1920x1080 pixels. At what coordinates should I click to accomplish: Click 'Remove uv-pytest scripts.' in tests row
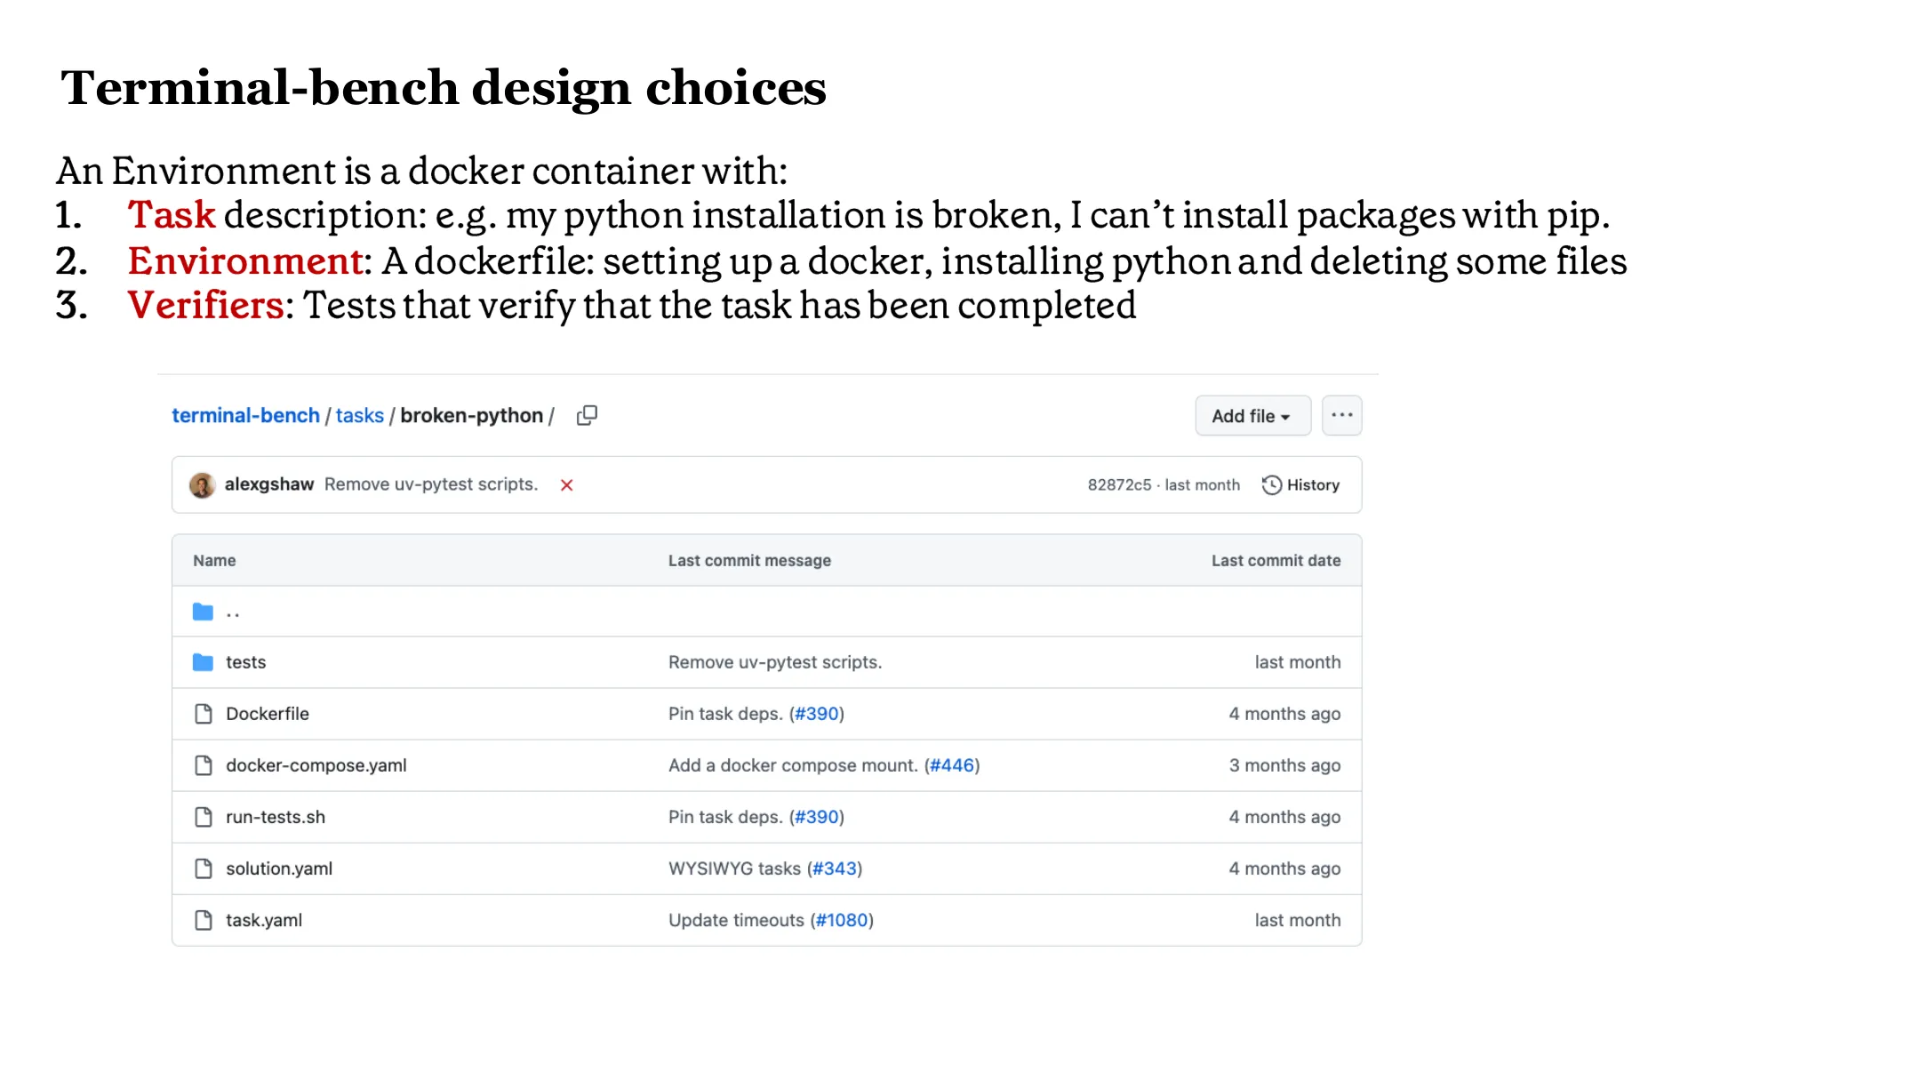click(775, 662)
